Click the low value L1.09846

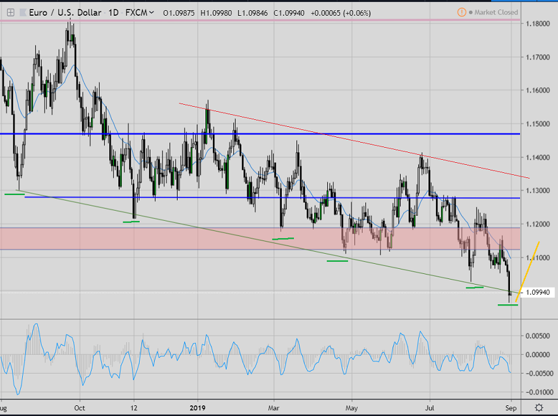click(253, 13)
